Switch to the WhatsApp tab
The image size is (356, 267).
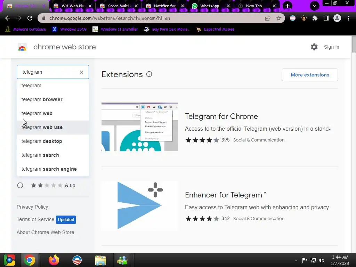pyautogui.click(x=210, y=6)
